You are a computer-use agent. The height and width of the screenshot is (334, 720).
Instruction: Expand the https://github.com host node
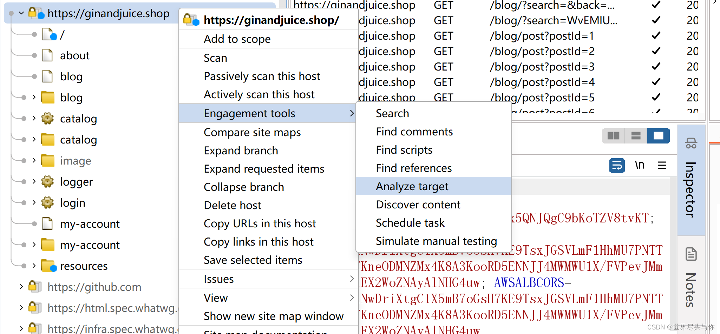pos(21,287)
